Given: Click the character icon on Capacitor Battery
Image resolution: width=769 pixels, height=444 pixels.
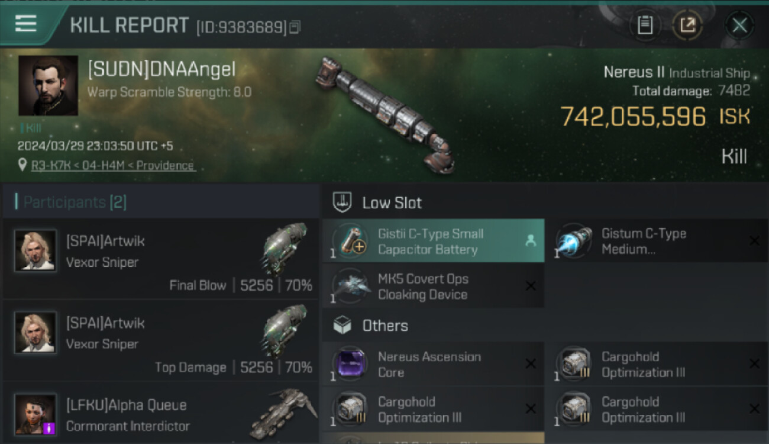Looking at the screenshot, I should (530, 241).
